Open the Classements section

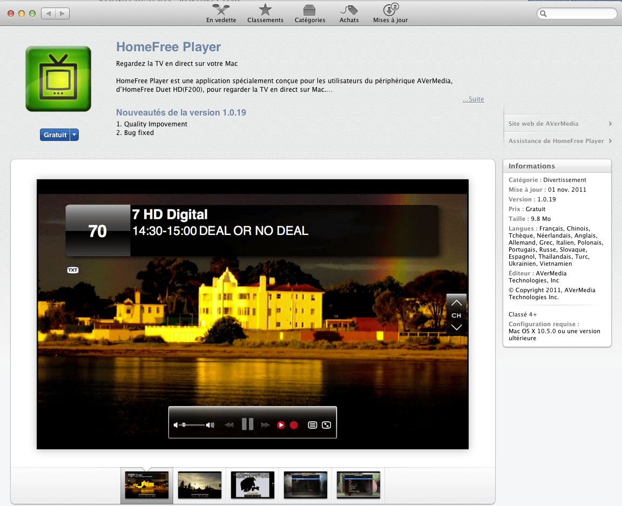pos(265,14)
